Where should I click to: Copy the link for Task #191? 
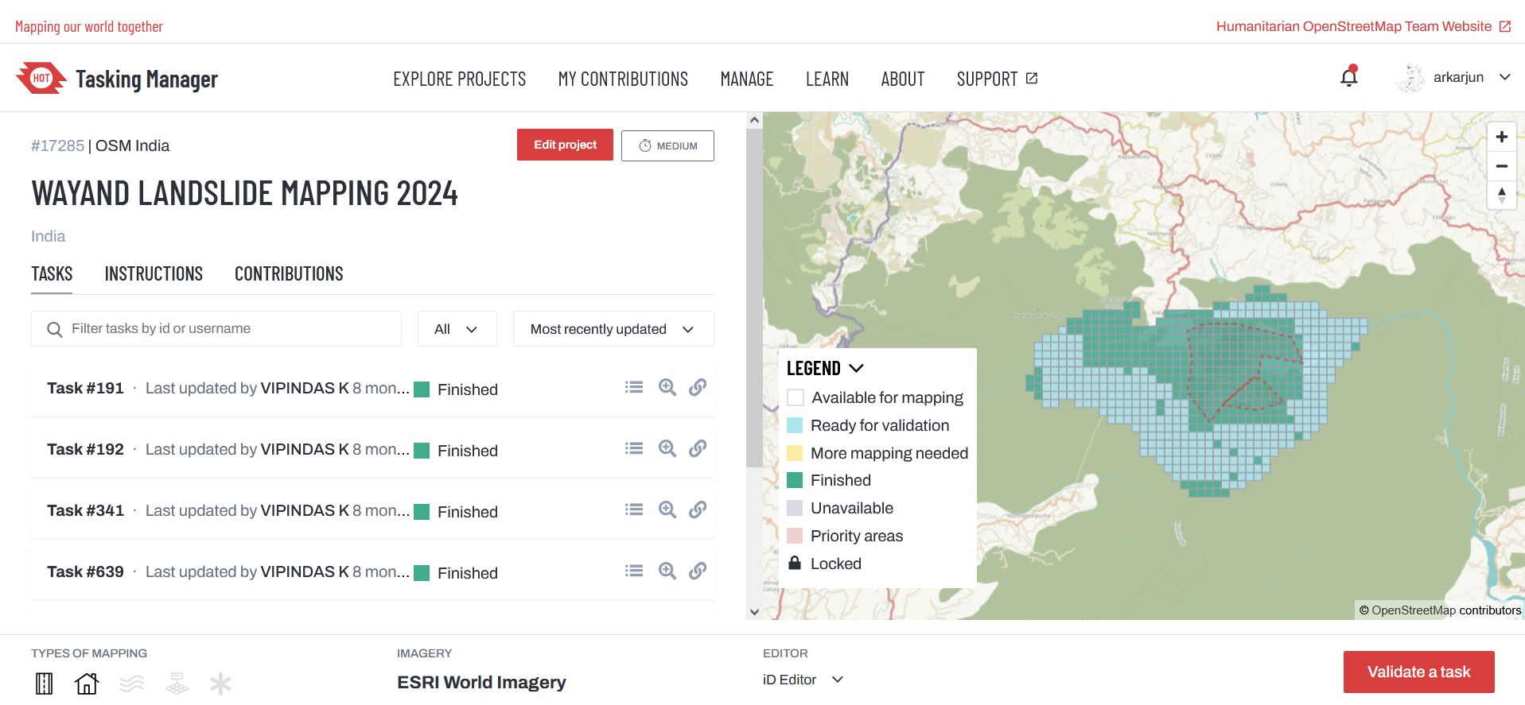click(x=698, y=387)
